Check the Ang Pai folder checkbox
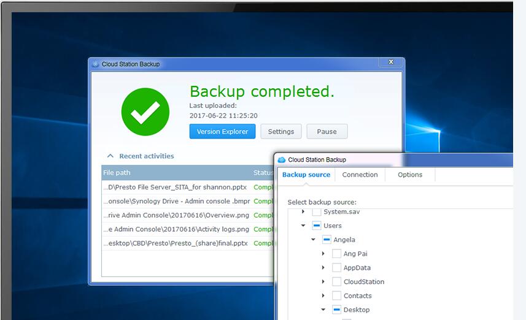 336,254
